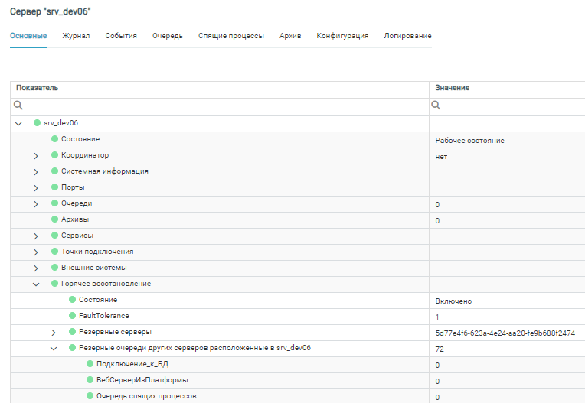Click status icon of Подключение_к_БД
Screen dimensions: 585x403
pyautogui.click(x=90, y=364)
